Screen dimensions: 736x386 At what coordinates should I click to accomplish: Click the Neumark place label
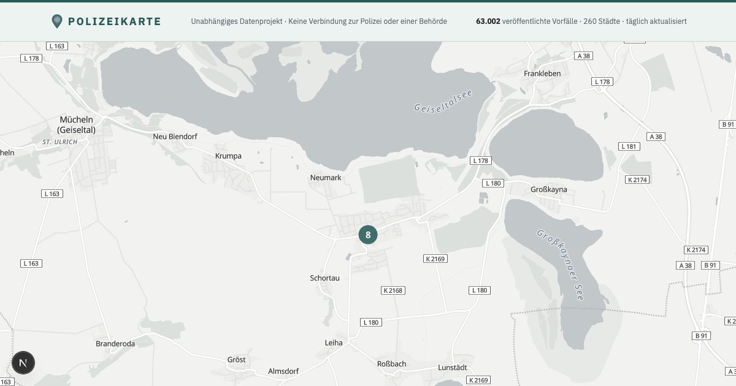[x=326, y=178]
